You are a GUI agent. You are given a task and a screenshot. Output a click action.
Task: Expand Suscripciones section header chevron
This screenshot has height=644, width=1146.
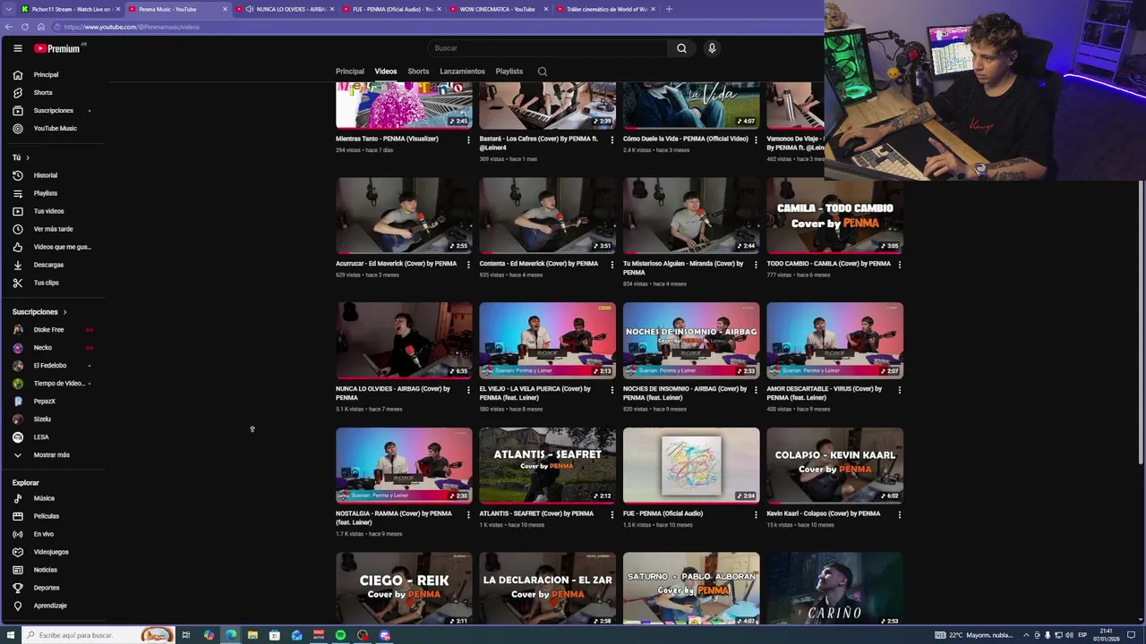click(64, 312)
